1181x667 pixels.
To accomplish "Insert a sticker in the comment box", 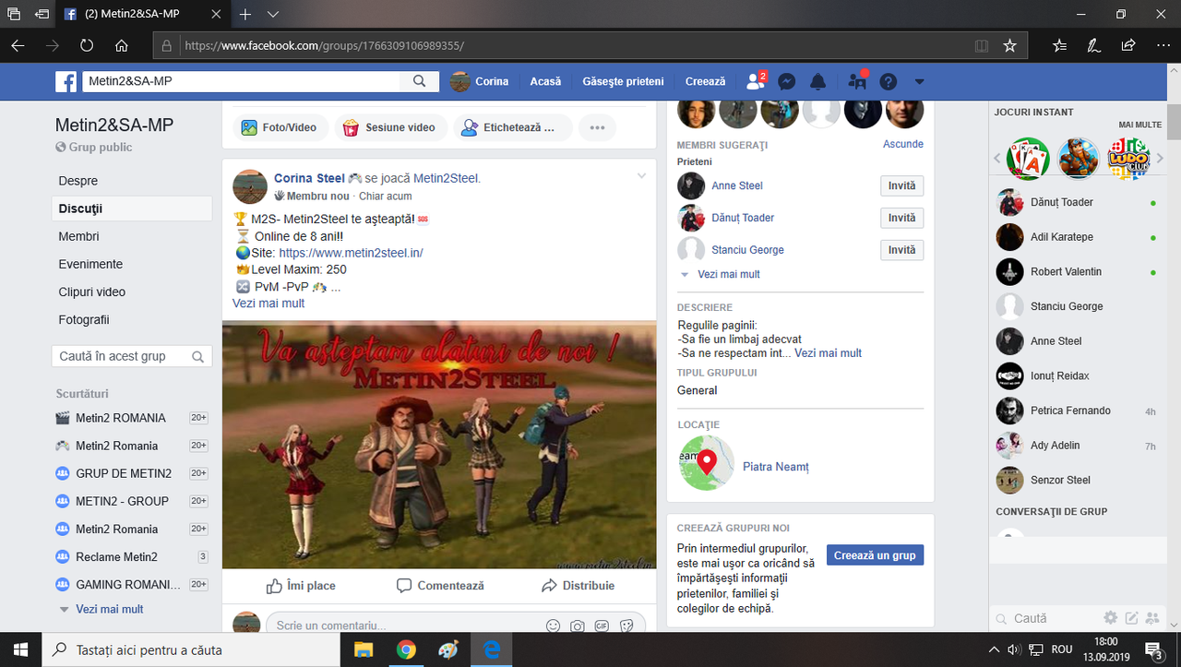I will tap(626, 625).
